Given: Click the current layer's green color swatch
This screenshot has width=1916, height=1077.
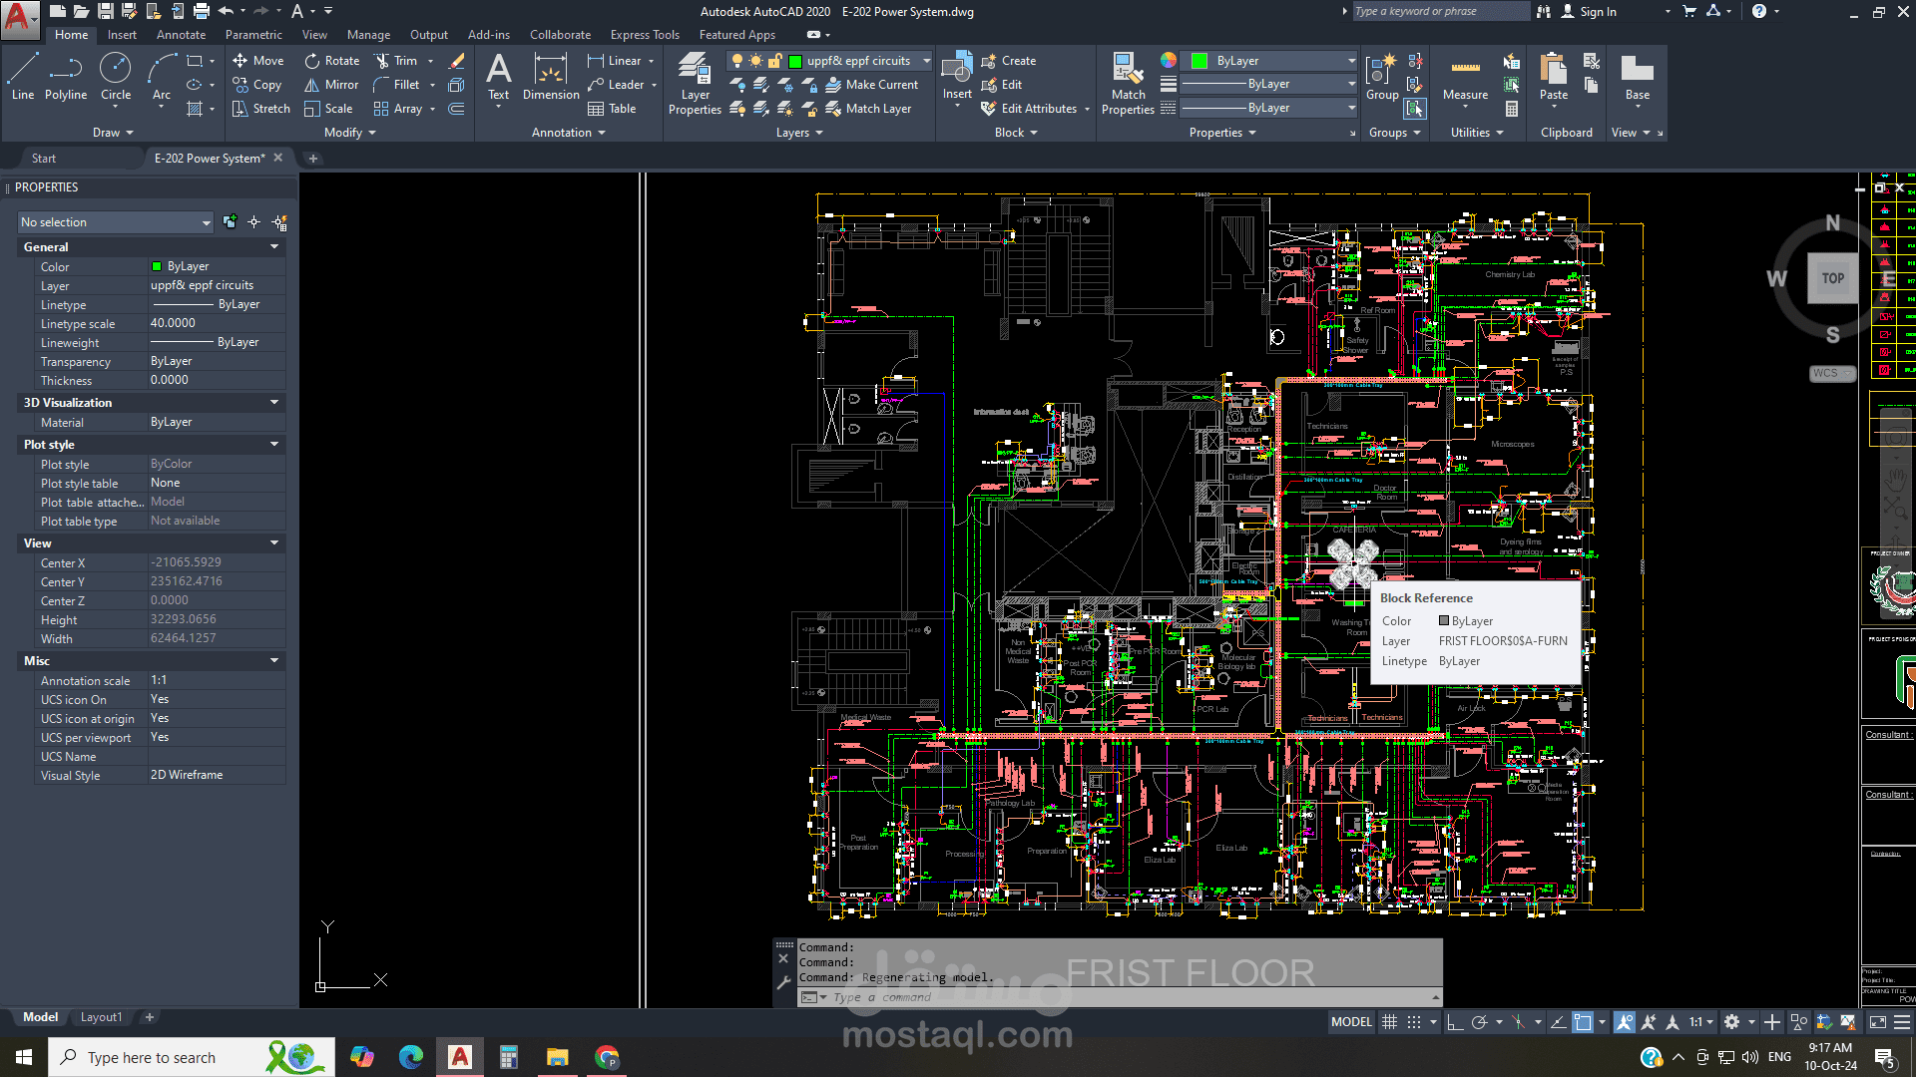Looking at the screenshot, I should (795, 61).
